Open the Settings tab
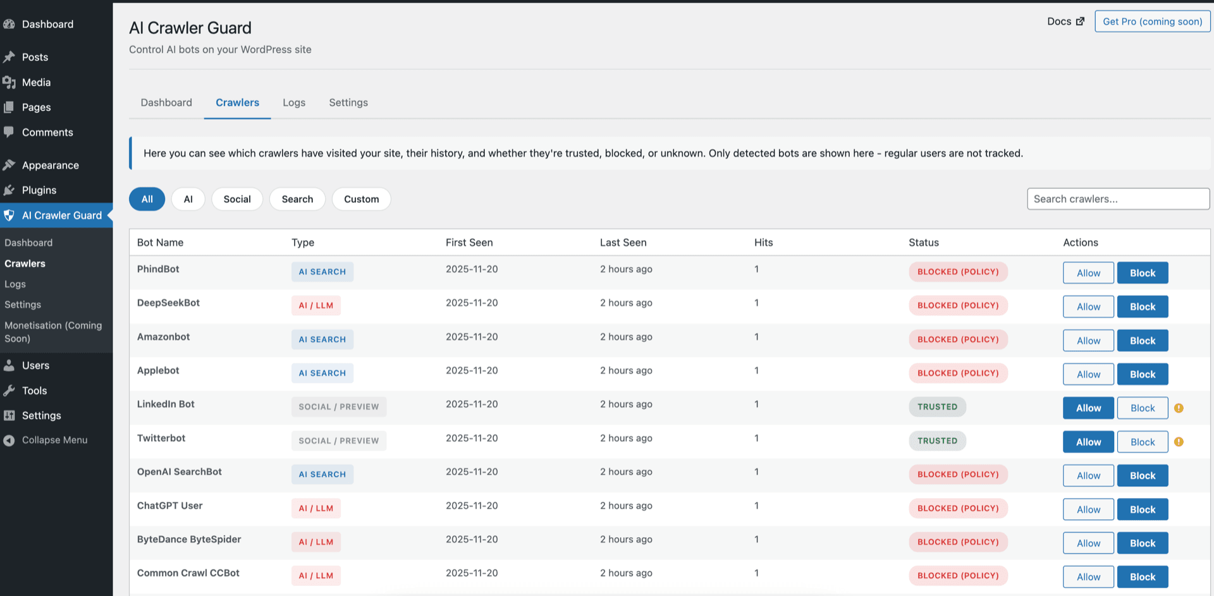1214x596 pixels. 348,102
